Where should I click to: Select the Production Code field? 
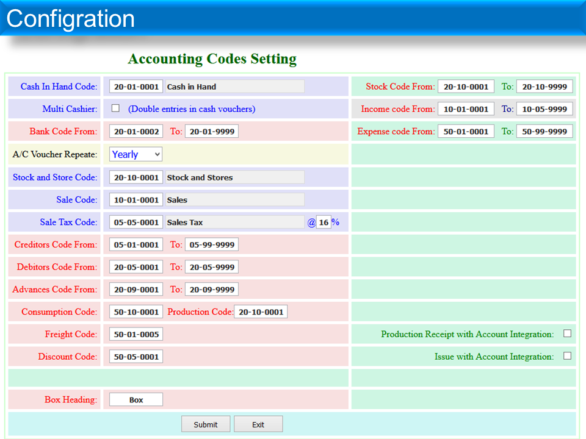[261, 312]
